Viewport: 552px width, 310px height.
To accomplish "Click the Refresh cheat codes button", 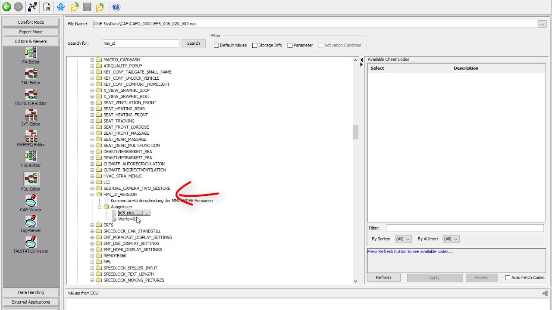I will click(383, 278).
